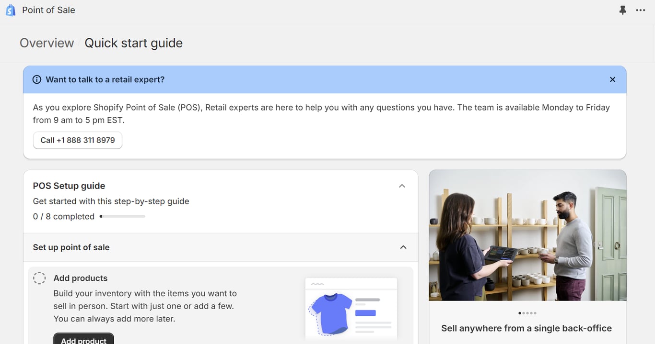655x344 pixels.
Task: Select the last carousel dot
Action: (536, 313)
